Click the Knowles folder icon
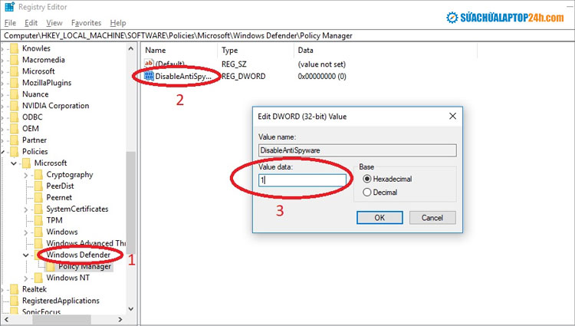 [x=15, y=48]
